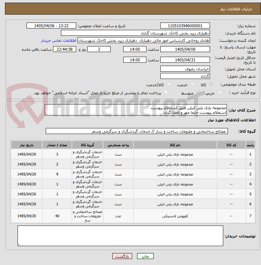Click the ردیف column header
The image size is (261, 265).
[250, 145]
